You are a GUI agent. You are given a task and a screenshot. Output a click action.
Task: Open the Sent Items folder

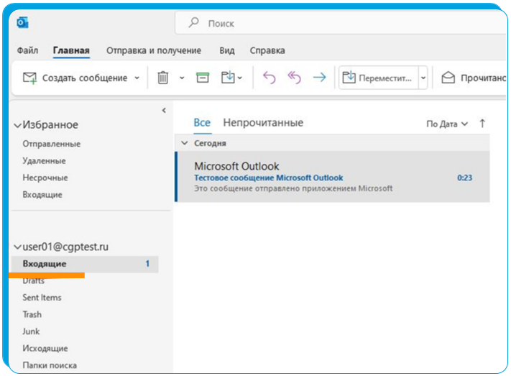pyautogui.click(x=42, y=298)
